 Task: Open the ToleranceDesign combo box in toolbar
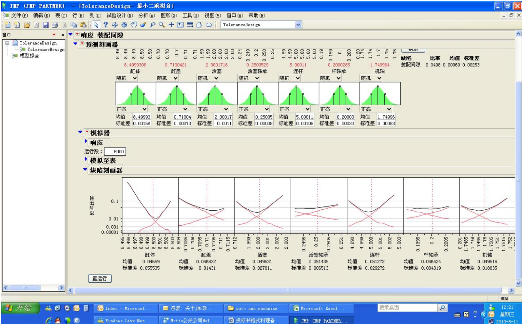point(298,25)
